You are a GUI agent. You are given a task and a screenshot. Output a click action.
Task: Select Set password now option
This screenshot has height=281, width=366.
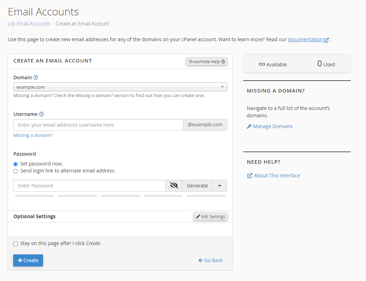coord(15,164)
